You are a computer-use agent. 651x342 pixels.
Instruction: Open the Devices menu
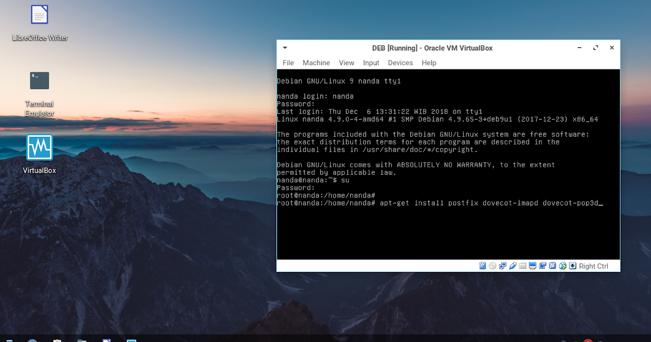tap(400, 63)
